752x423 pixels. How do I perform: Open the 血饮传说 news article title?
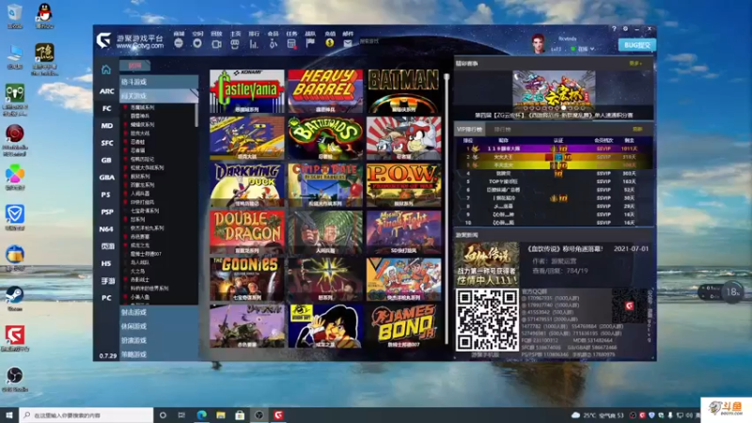tap(565, 249)
